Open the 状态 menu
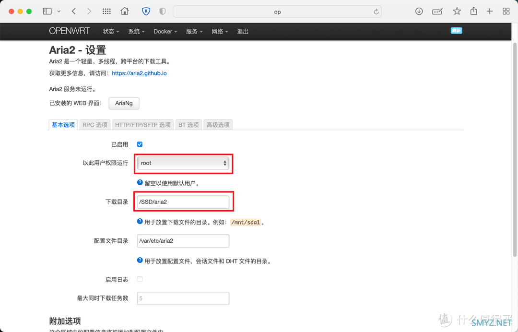This screenshot has height=332, width=518. tap(111, 31)
